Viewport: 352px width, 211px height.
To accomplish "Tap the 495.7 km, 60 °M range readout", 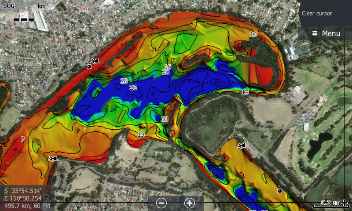I will [x=27, y=206].
